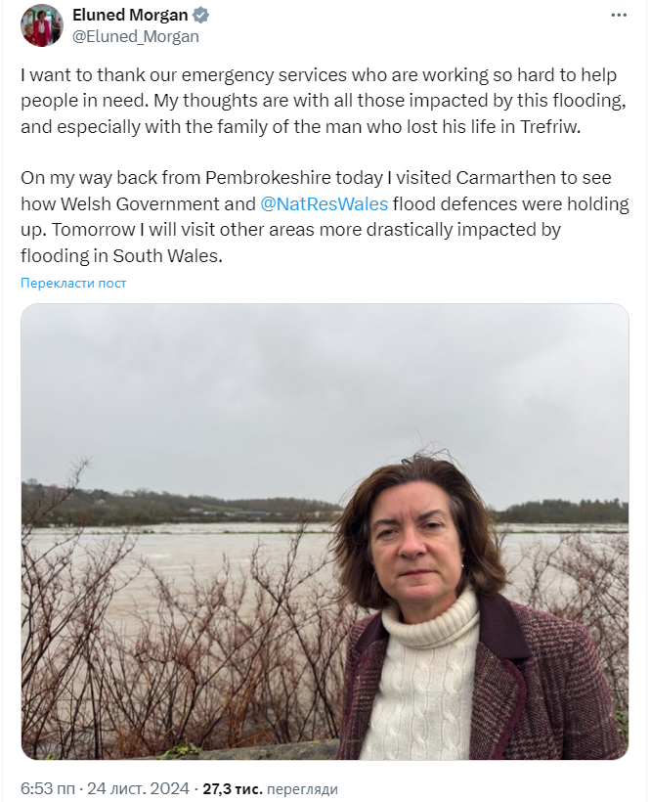Screen dimensions: 650x802
Task: Open Eluned Morgan's profile avatar
Action: pos(42,25)
